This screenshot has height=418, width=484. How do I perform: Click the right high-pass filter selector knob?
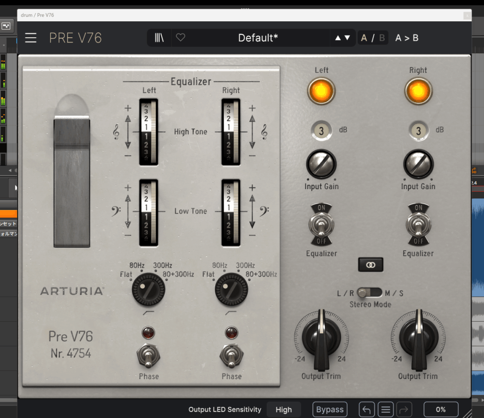point(231,290)
